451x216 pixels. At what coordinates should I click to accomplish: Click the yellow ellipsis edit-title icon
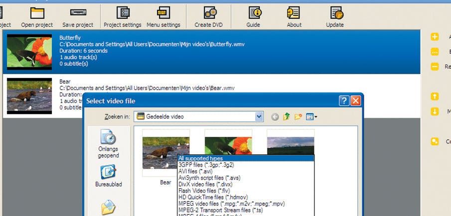click(435, 52)
